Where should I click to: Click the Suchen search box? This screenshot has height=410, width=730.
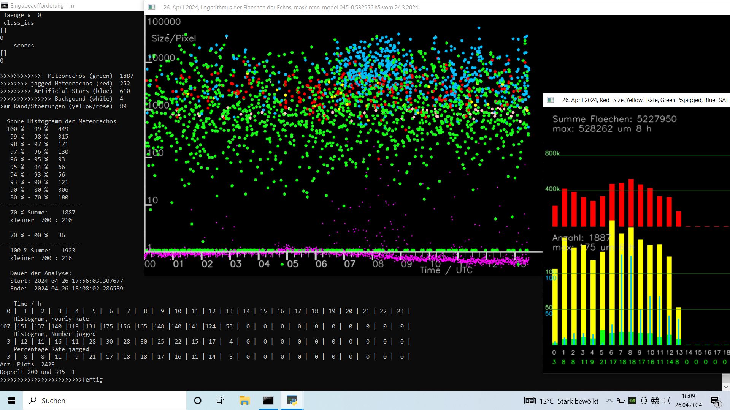(x=105, y=401)
